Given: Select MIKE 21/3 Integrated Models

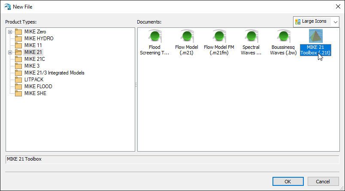Looking at the screenshot, I should click(x=54, y=73).
